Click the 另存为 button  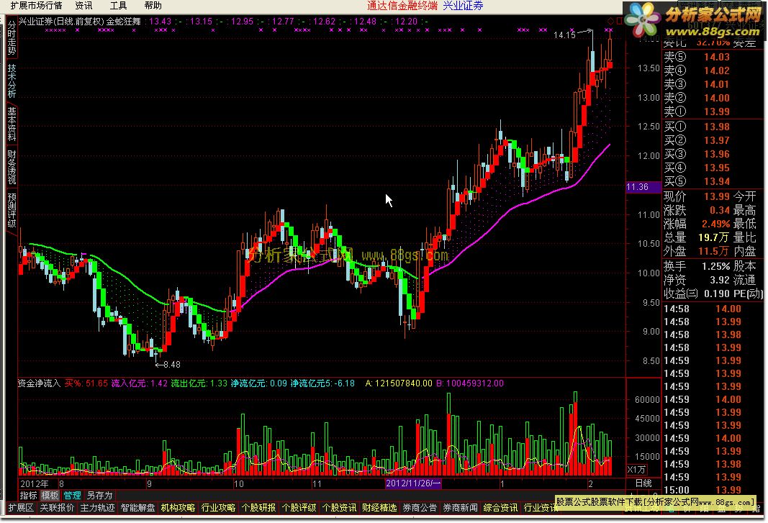click(x=99, y=496)
